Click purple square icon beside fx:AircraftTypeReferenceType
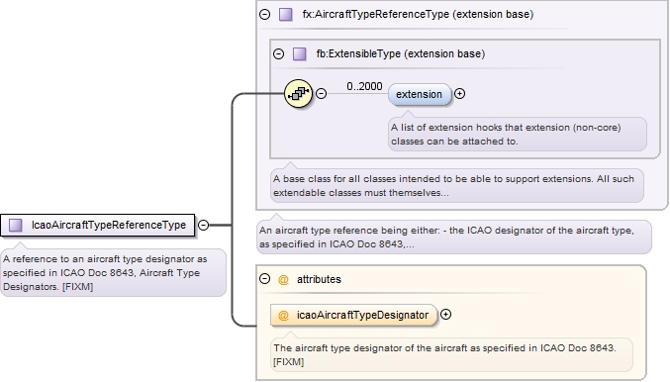The image size is (670, 382). coord(285,14)
